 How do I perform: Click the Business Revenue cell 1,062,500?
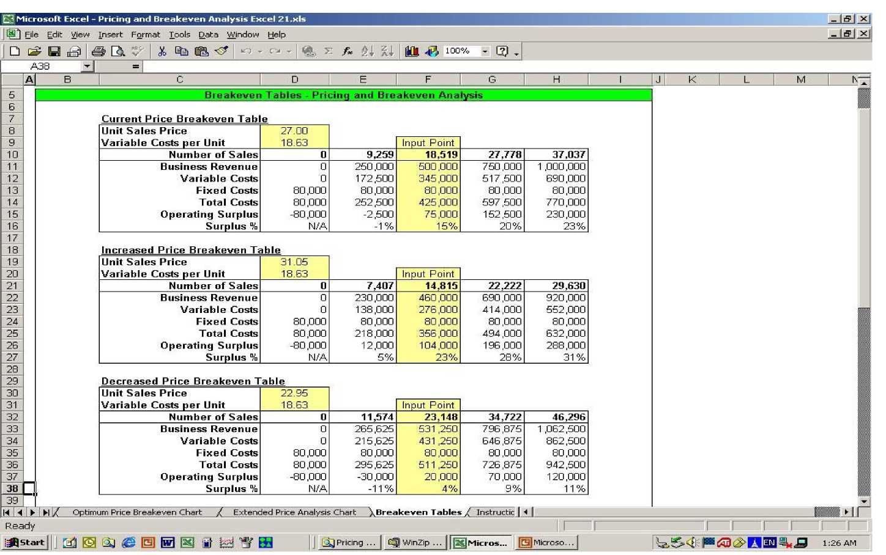[x=556, y=429]
